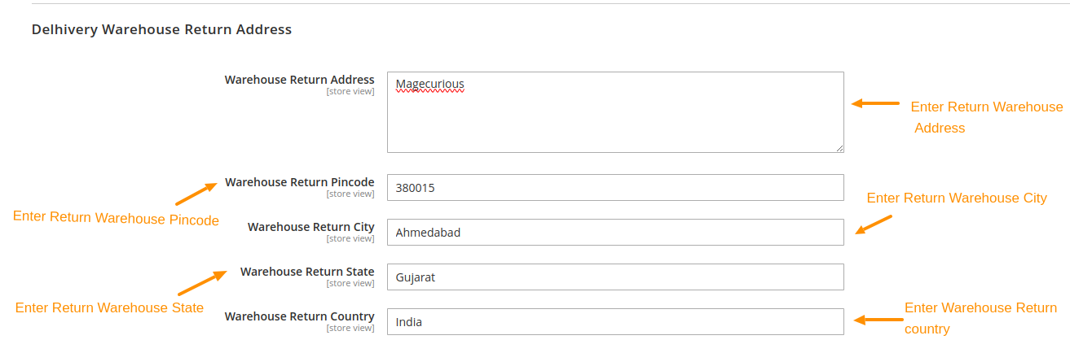Click the orange arrow pointing to State label

201,282
